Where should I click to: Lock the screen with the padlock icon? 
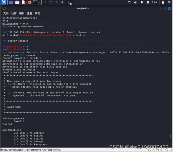click(163, 2)
